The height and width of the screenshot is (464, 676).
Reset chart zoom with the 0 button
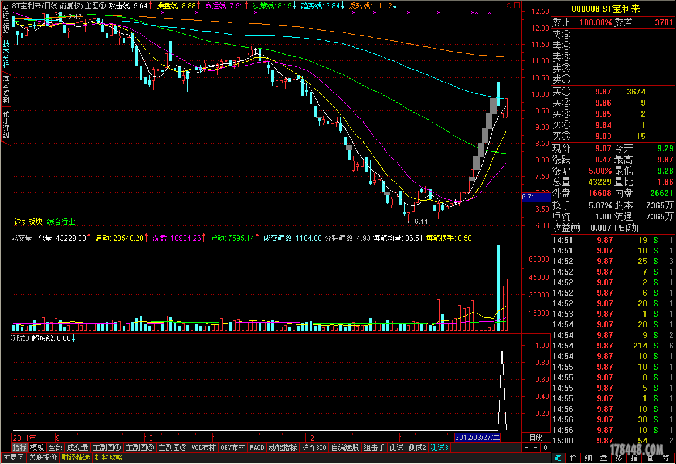pos(545,448)
